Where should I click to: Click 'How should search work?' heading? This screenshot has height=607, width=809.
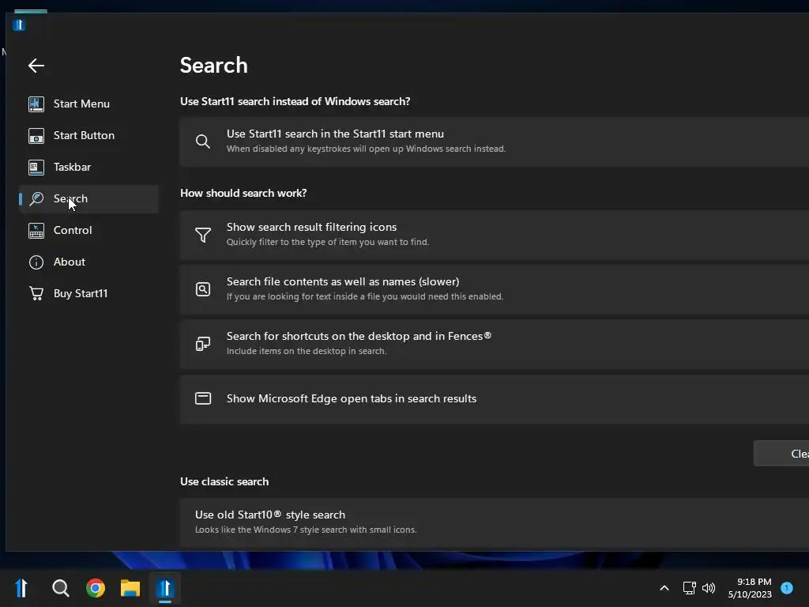tap(243, 193)
